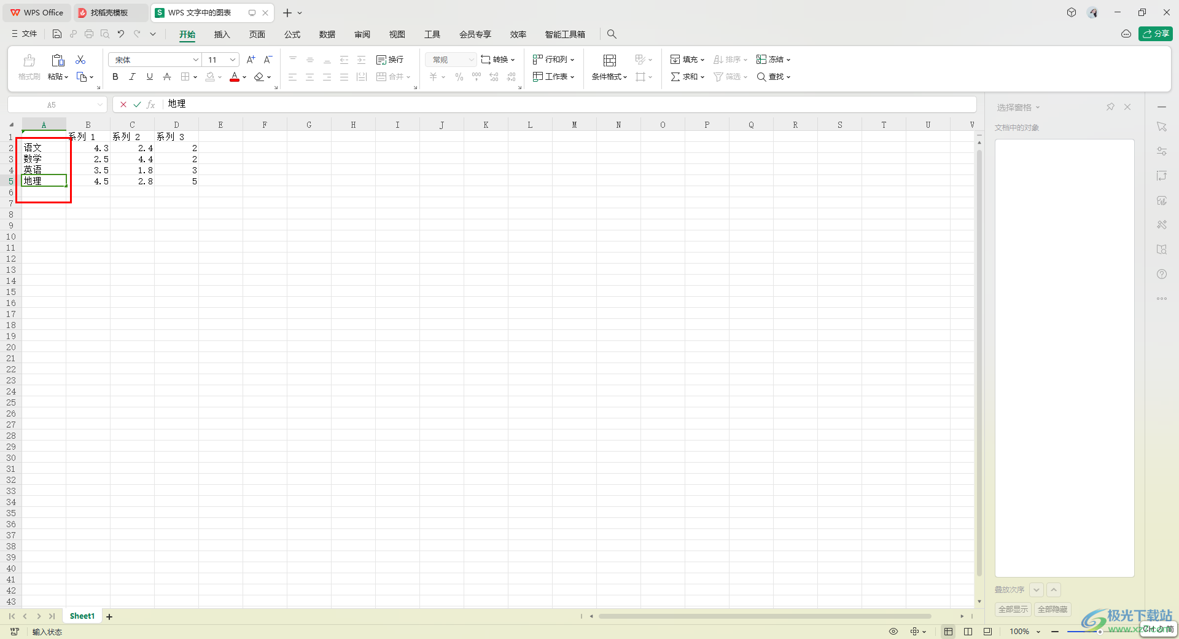Apply strikethrough to text
1179x639 pixels.
click(x=167, y=77)
